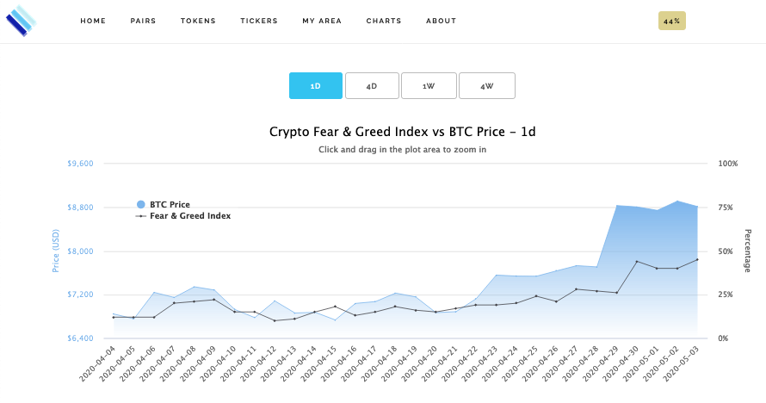The height and width of the screenshot is (403, 766).
Task: Select the CHARTS navigation item
Action: pos(384,21)
